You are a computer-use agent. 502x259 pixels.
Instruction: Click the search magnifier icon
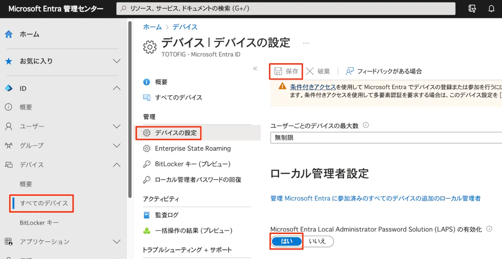(x=123, y=8)
